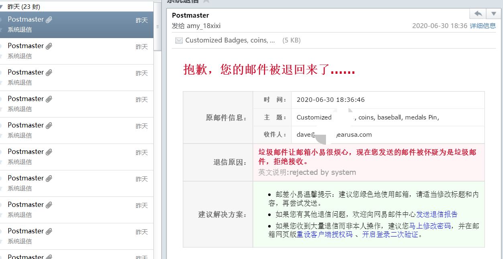This screenshot has width=503, height=259.
Task: Open the 重设客户端授权码 link
Action: pyautogui.click(x=324, y=235)
